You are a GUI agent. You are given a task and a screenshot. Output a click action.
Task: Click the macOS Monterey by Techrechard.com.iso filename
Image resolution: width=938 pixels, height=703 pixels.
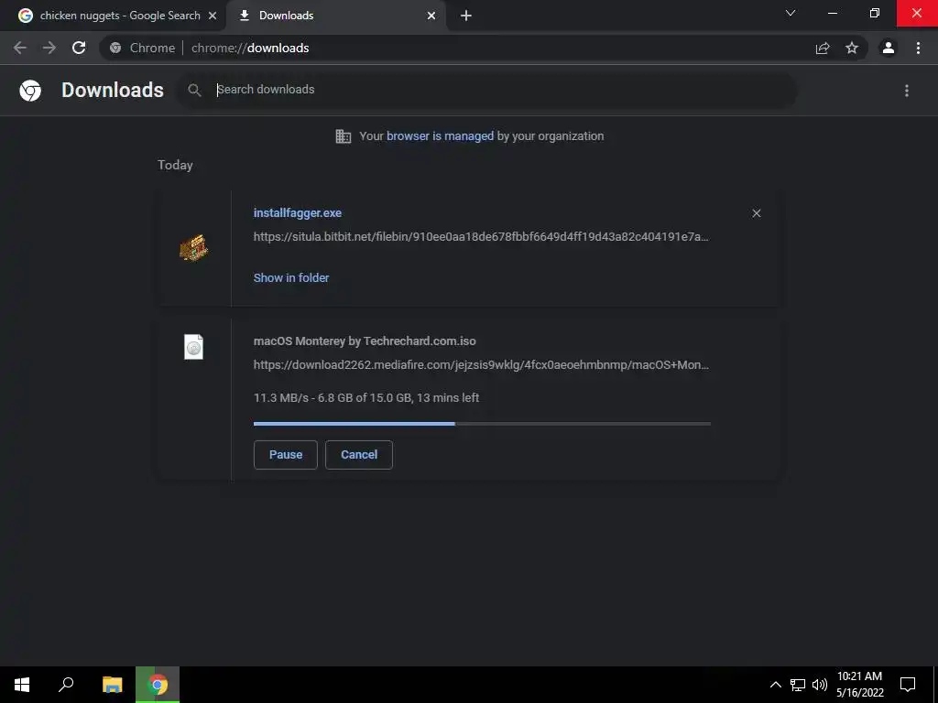365,341
